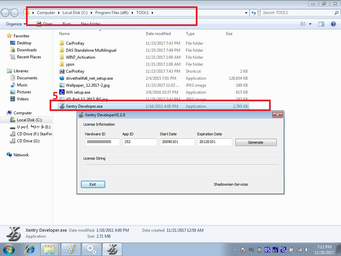The image size is (341, 256).
Task: Open Internet Explorer from the taskbar
Action: point(30,249)
